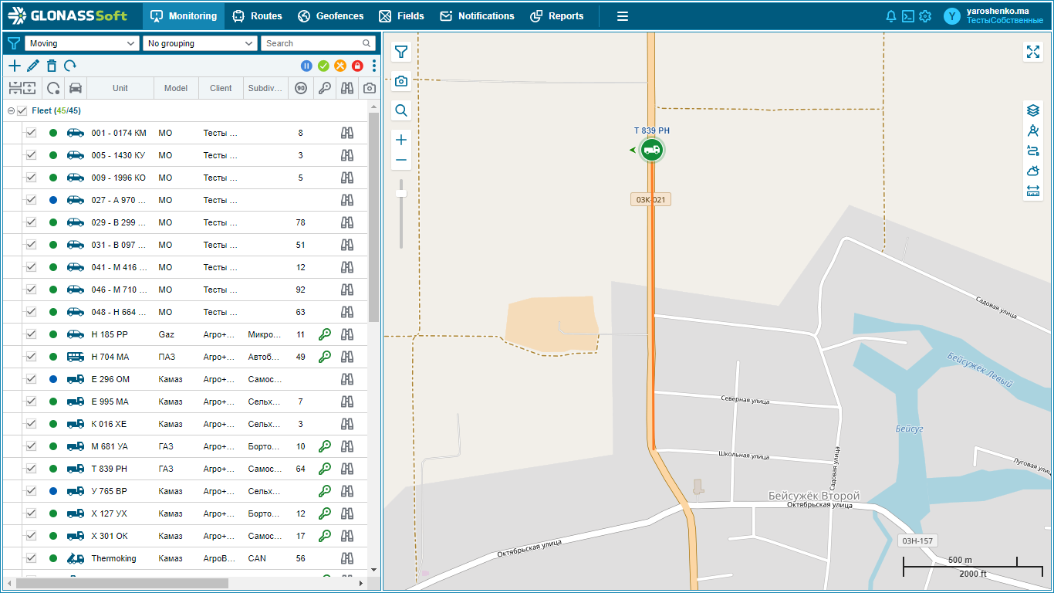Click the speed 90 column header
Image resolution: width=1054 pixels, height=593 pixels.
(x=301, y=88)
